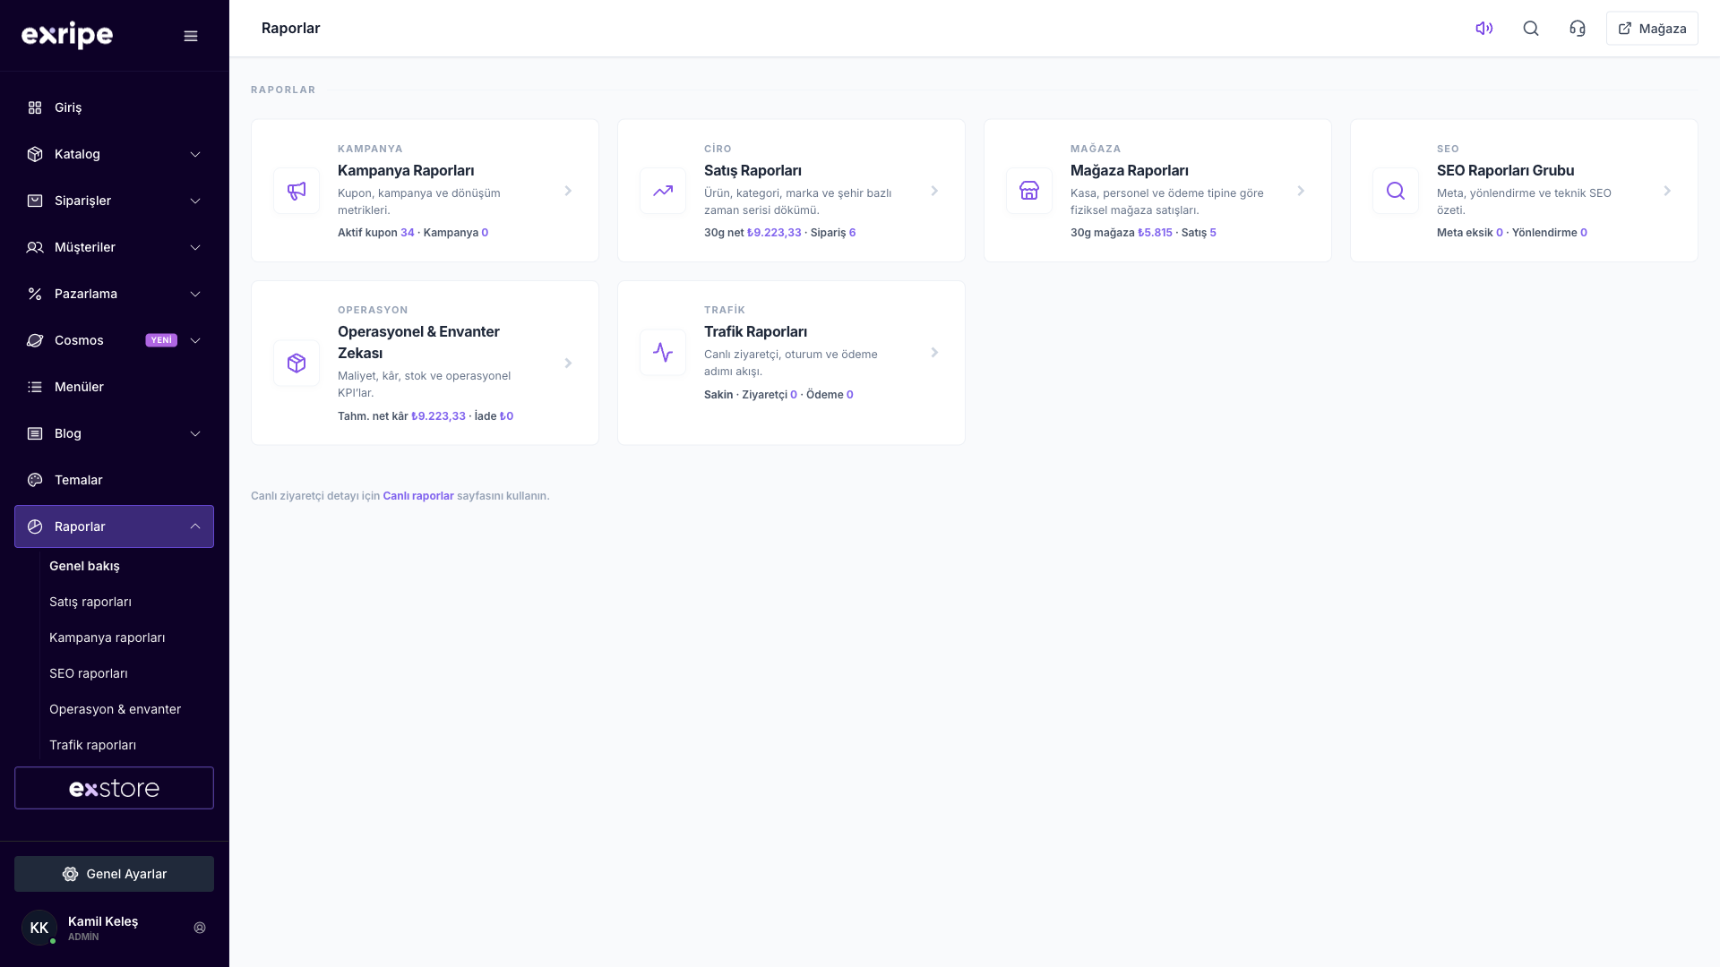Open the SEO Raporları Grubu title
Viewport: 1720px width, 967px height.
click(x=1505, y=170)
